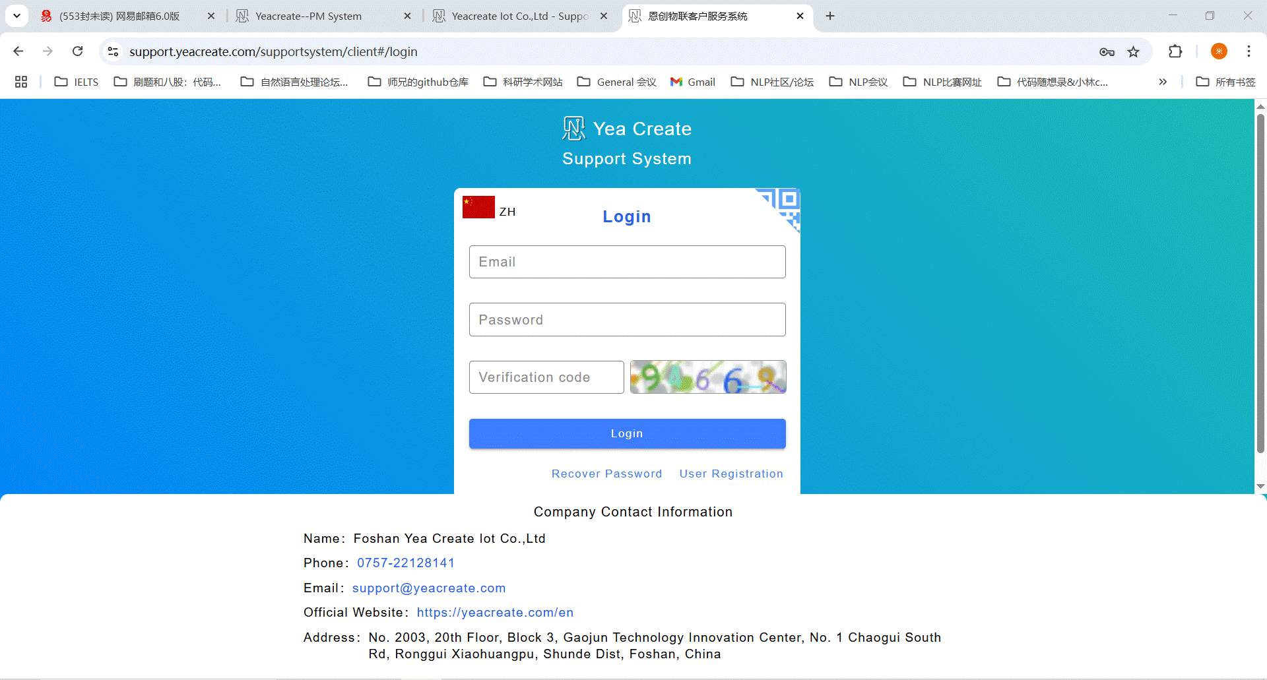Open the Recover Password link
This screenshot has width=1267, height=680.
606,474
